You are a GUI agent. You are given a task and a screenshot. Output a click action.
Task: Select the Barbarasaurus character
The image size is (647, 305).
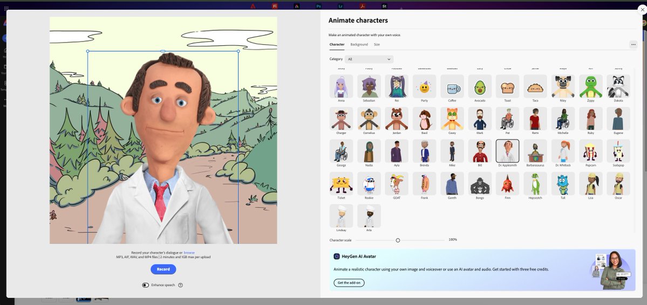(x=535, y=151)
